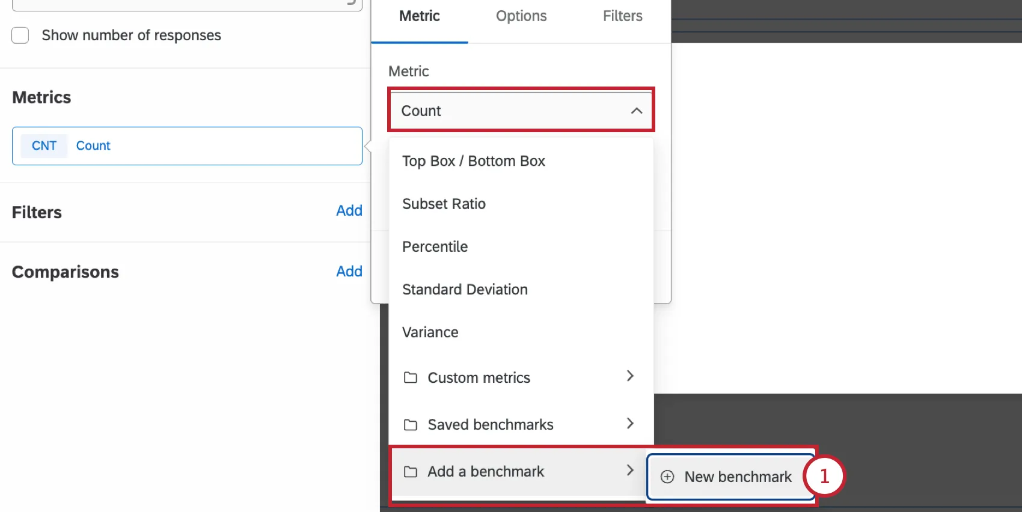
Task: Click the up caret of Count dropdown
Action: point(637,111)
